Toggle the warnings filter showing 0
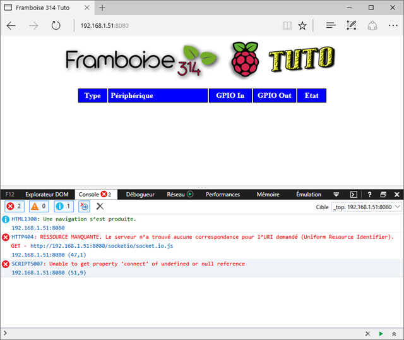The height and width of the screenshot is (340, 404). (38, 207)
